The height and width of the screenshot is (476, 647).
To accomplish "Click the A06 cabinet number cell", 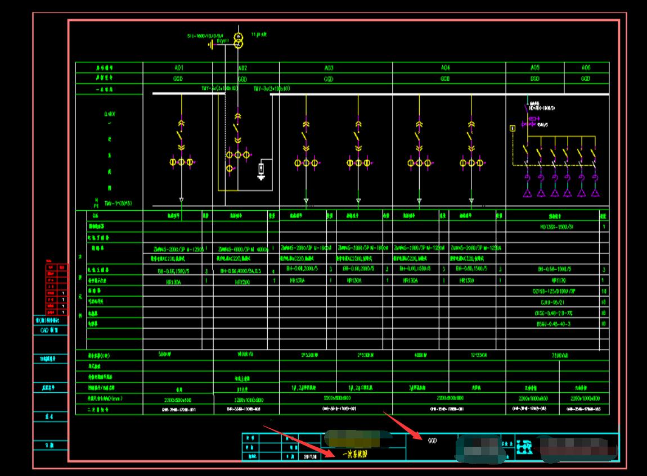I will (586, 67).
